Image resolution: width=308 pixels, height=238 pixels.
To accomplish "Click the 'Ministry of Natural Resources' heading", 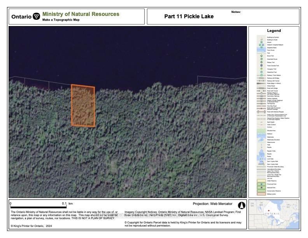I will (x=81, y=14).
